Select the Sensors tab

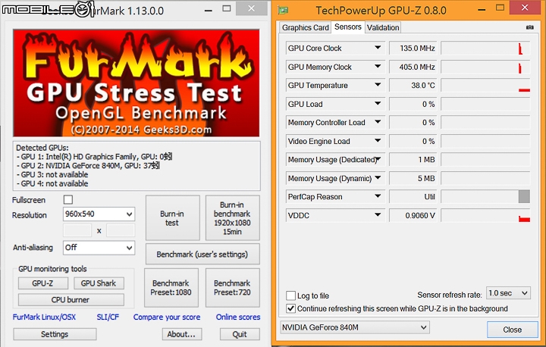[x=348, y=27]
